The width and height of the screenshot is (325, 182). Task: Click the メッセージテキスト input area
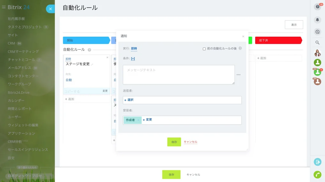179,75
